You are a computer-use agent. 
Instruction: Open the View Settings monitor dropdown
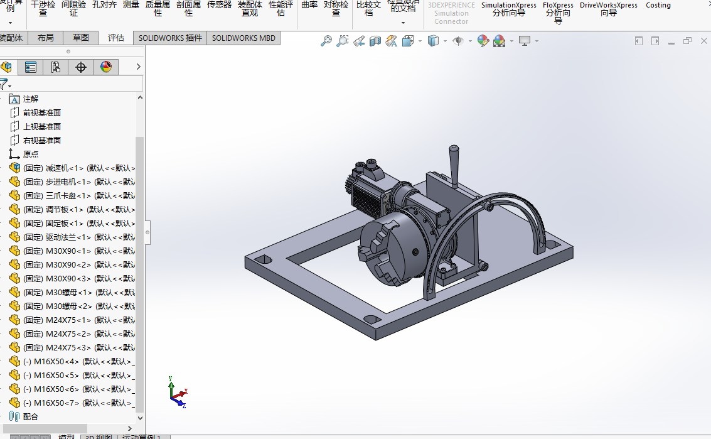(527, 41)
